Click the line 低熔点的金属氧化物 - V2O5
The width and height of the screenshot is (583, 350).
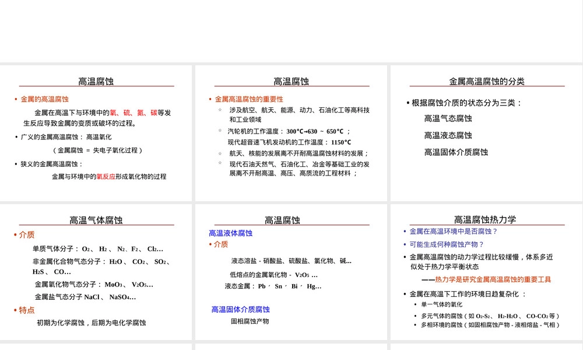click(273, 275)
